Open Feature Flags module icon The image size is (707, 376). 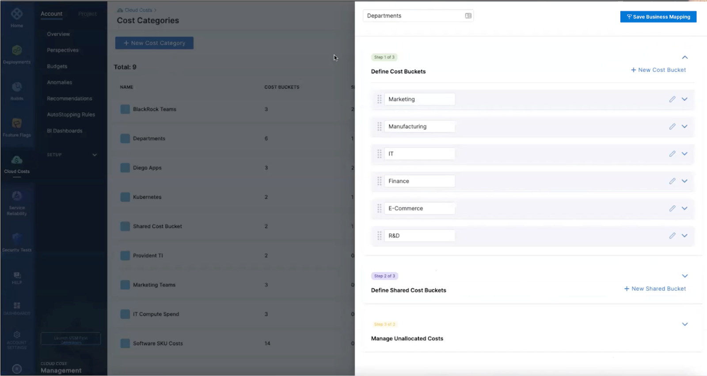(17, 128)
